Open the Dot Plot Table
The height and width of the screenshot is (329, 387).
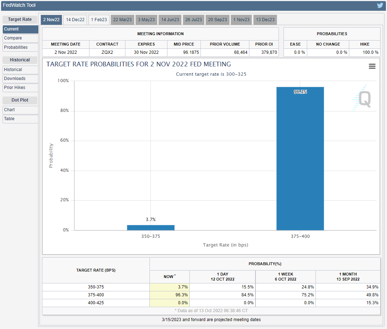20,119
